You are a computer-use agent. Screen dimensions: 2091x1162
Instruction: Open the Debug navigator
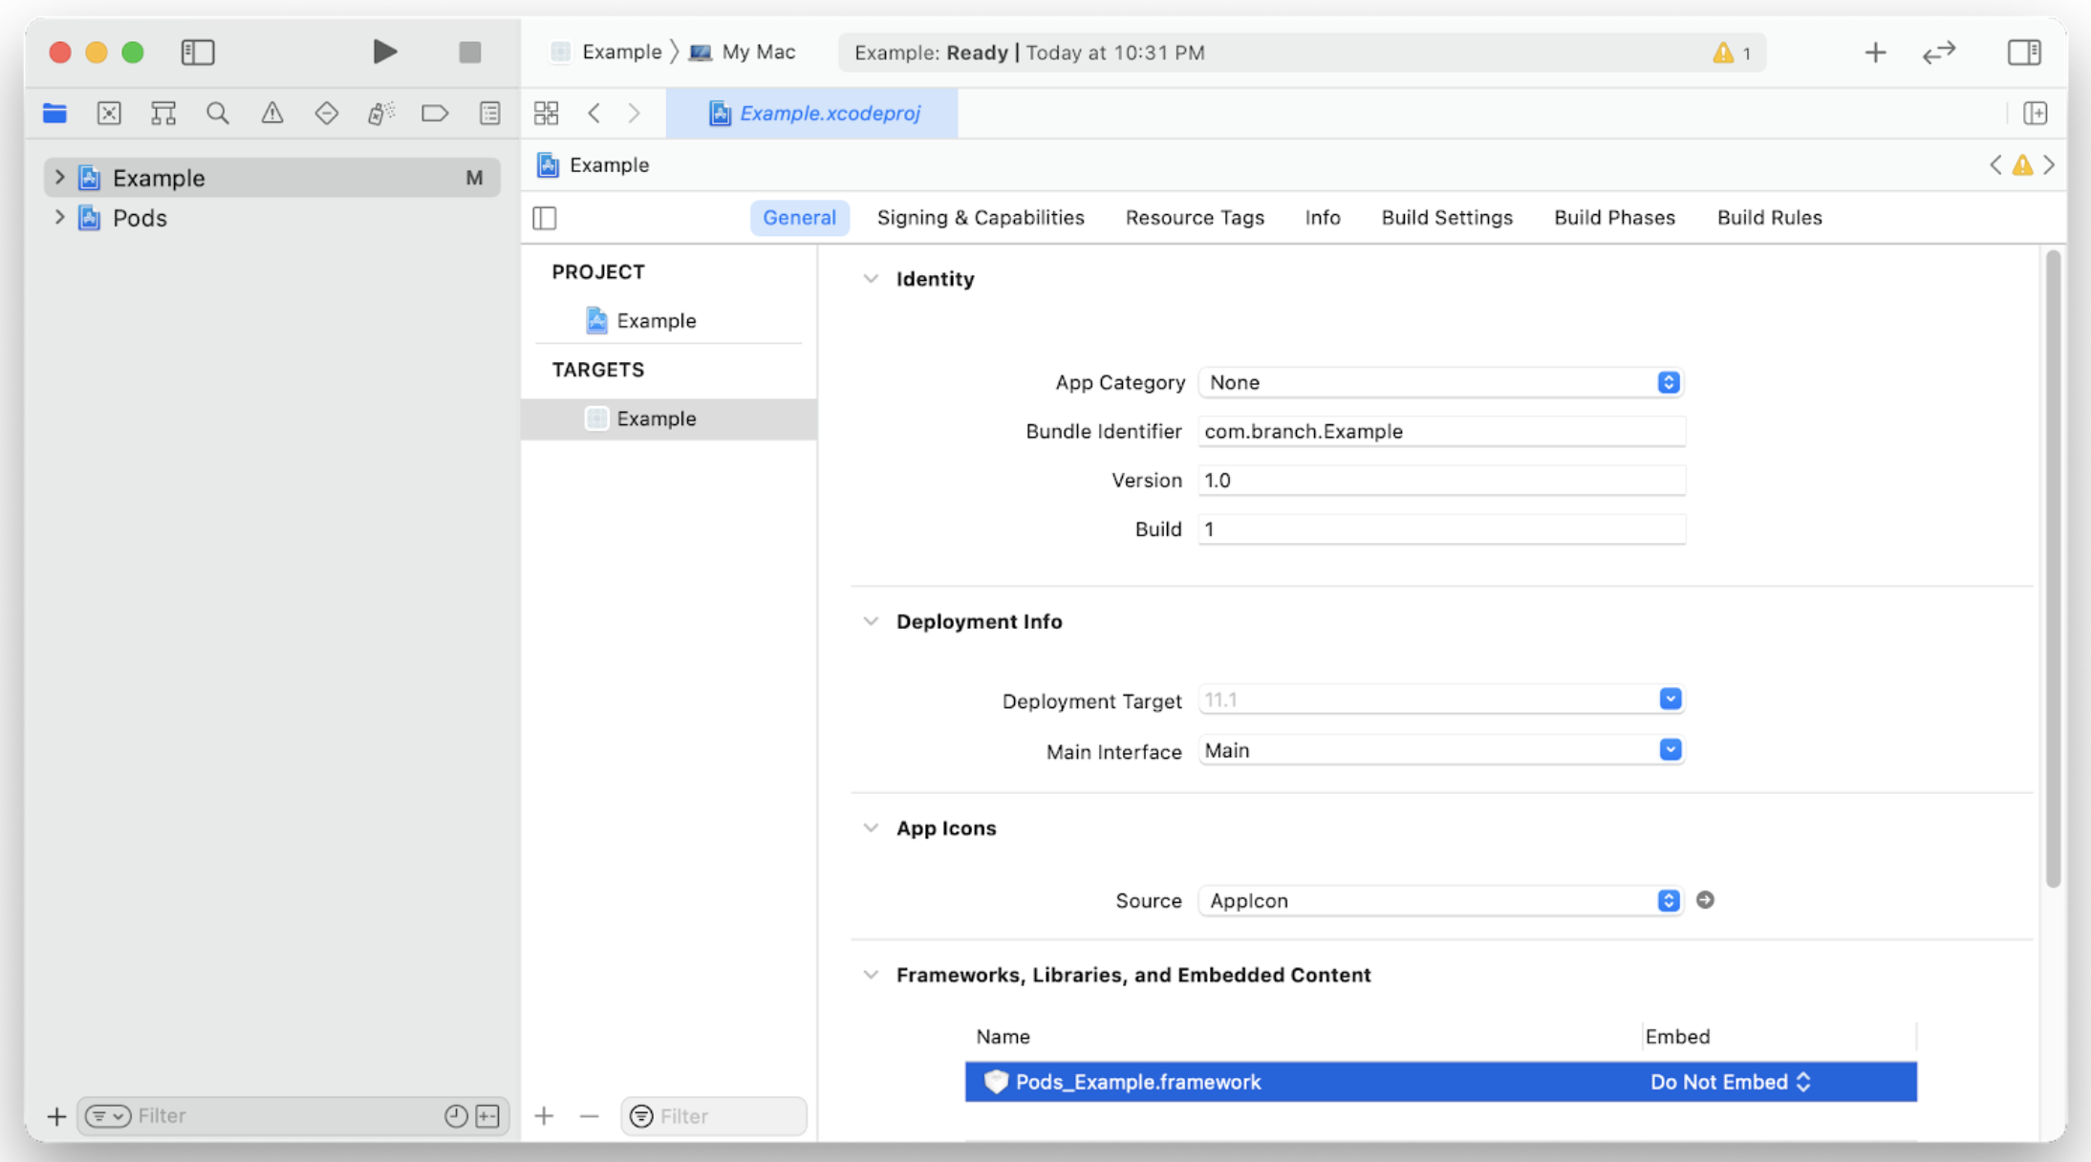click(x=381, y=114)
